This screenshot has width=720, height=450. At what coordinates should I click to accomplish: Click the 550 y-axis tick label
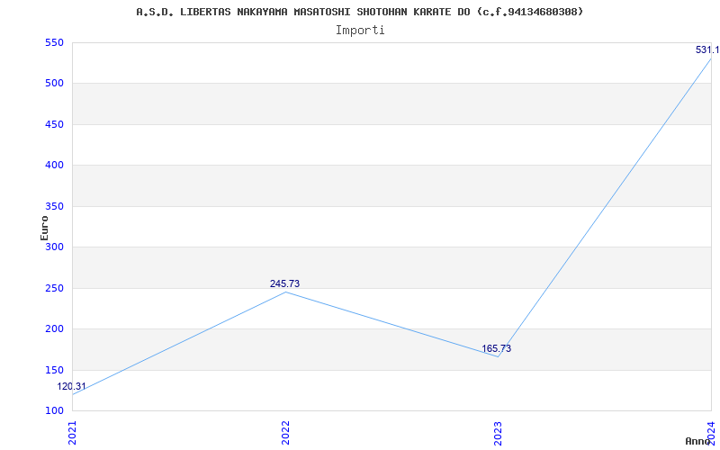pos(54,42)
